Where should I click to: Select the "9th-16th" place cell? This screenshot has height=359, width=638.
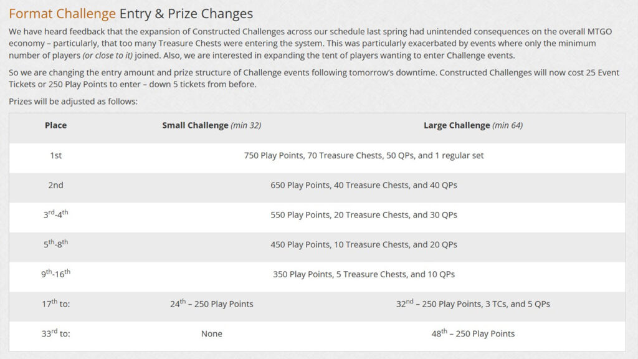pyautogui.click(x=55, y=274)
